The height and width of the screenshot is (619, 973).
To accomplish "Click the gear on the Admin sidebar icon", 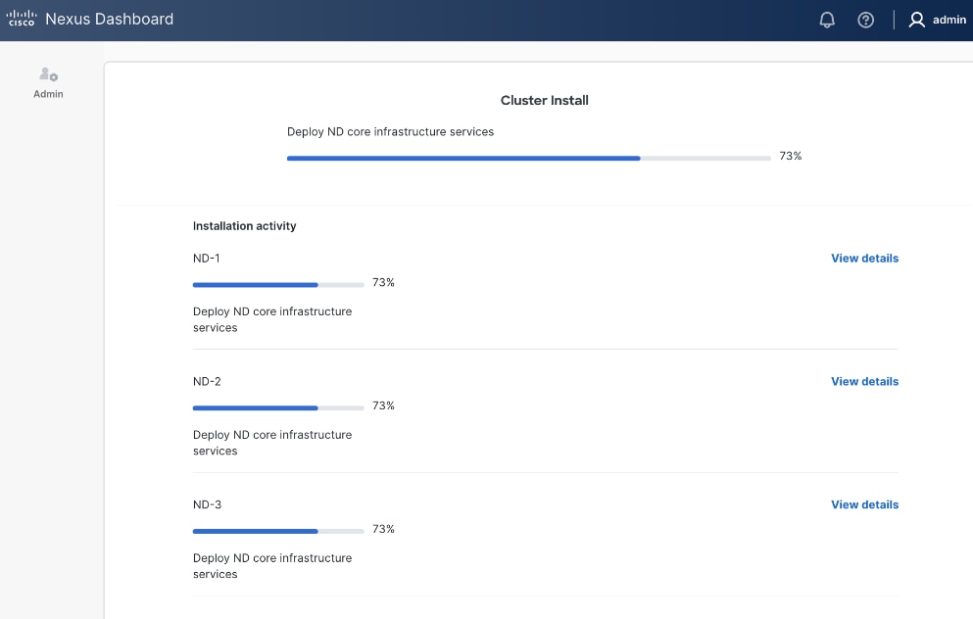I will pyautogui.click(x=54, y=76).
